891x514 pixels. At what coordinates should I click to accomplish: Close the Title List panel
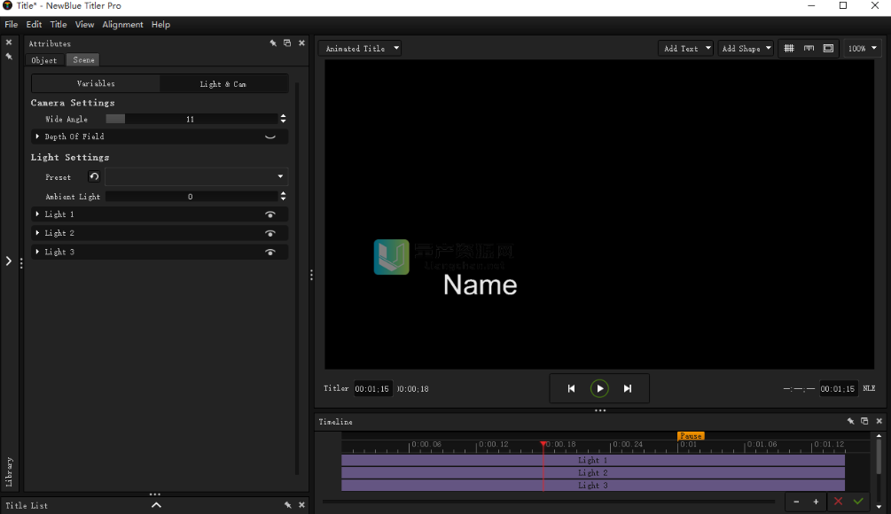tap(301, 505)
